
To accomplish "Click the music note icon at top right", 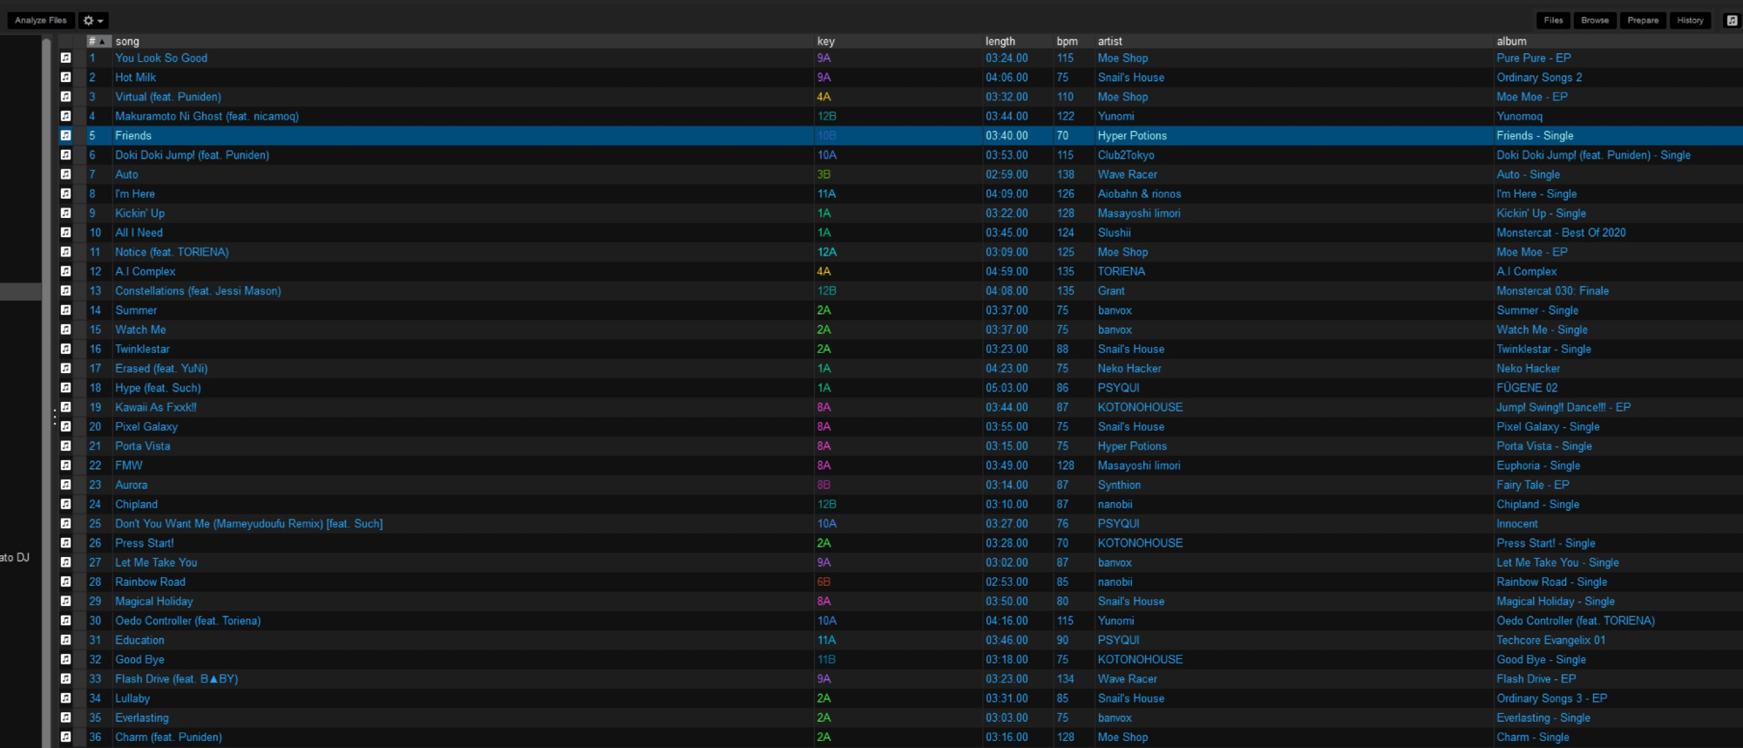I will click(x=1731, y=20).
